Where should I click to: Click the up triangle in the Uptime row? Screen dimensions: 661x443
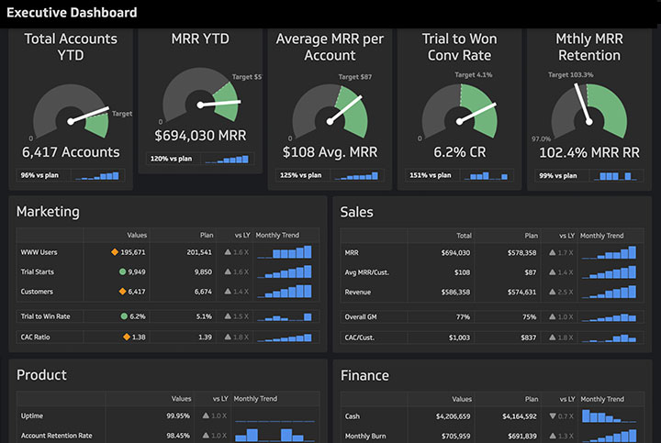point(206,415)
